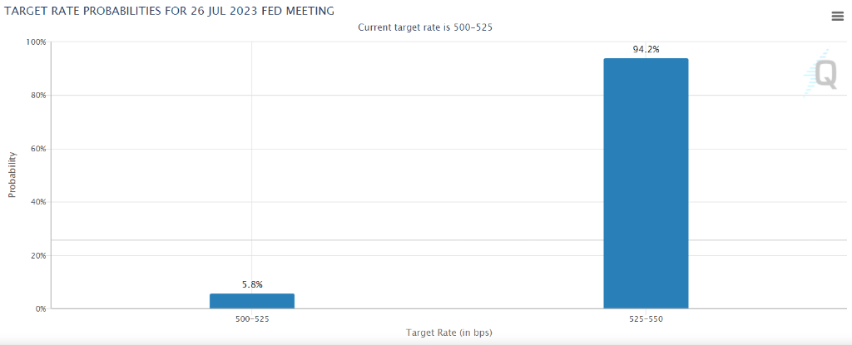The image size is (852, 345).
Task: Click the Current target rate subtitle
Action: tap(426, 27)
